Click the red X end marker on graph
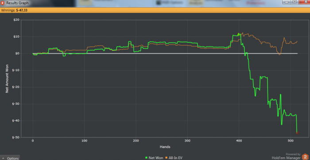The width and height of the screenshot is (310, 160). (297, 133)
